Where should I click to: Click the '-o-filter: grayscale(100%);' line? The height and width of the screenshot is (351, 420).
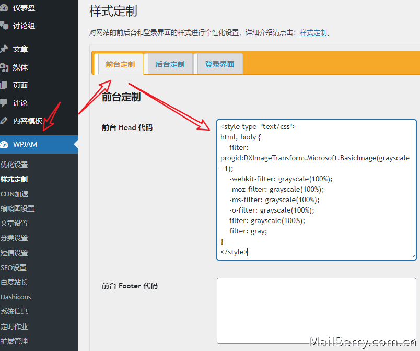pyautogui.click(x=272, y=210)
